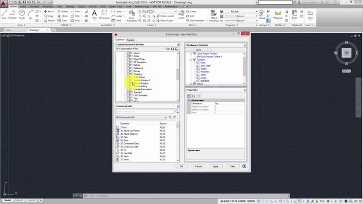Viewport: 363px width, 204px height.
Task: Select Draw Order toolbar in Workspace Contents
Action: (205, 66)
